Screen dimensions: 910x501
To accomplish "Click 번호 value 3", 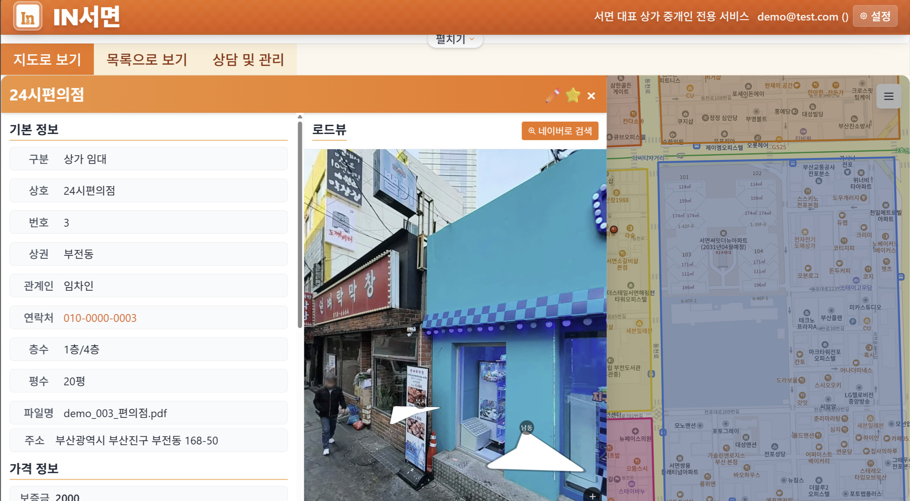I will click(x=66, y=222).
